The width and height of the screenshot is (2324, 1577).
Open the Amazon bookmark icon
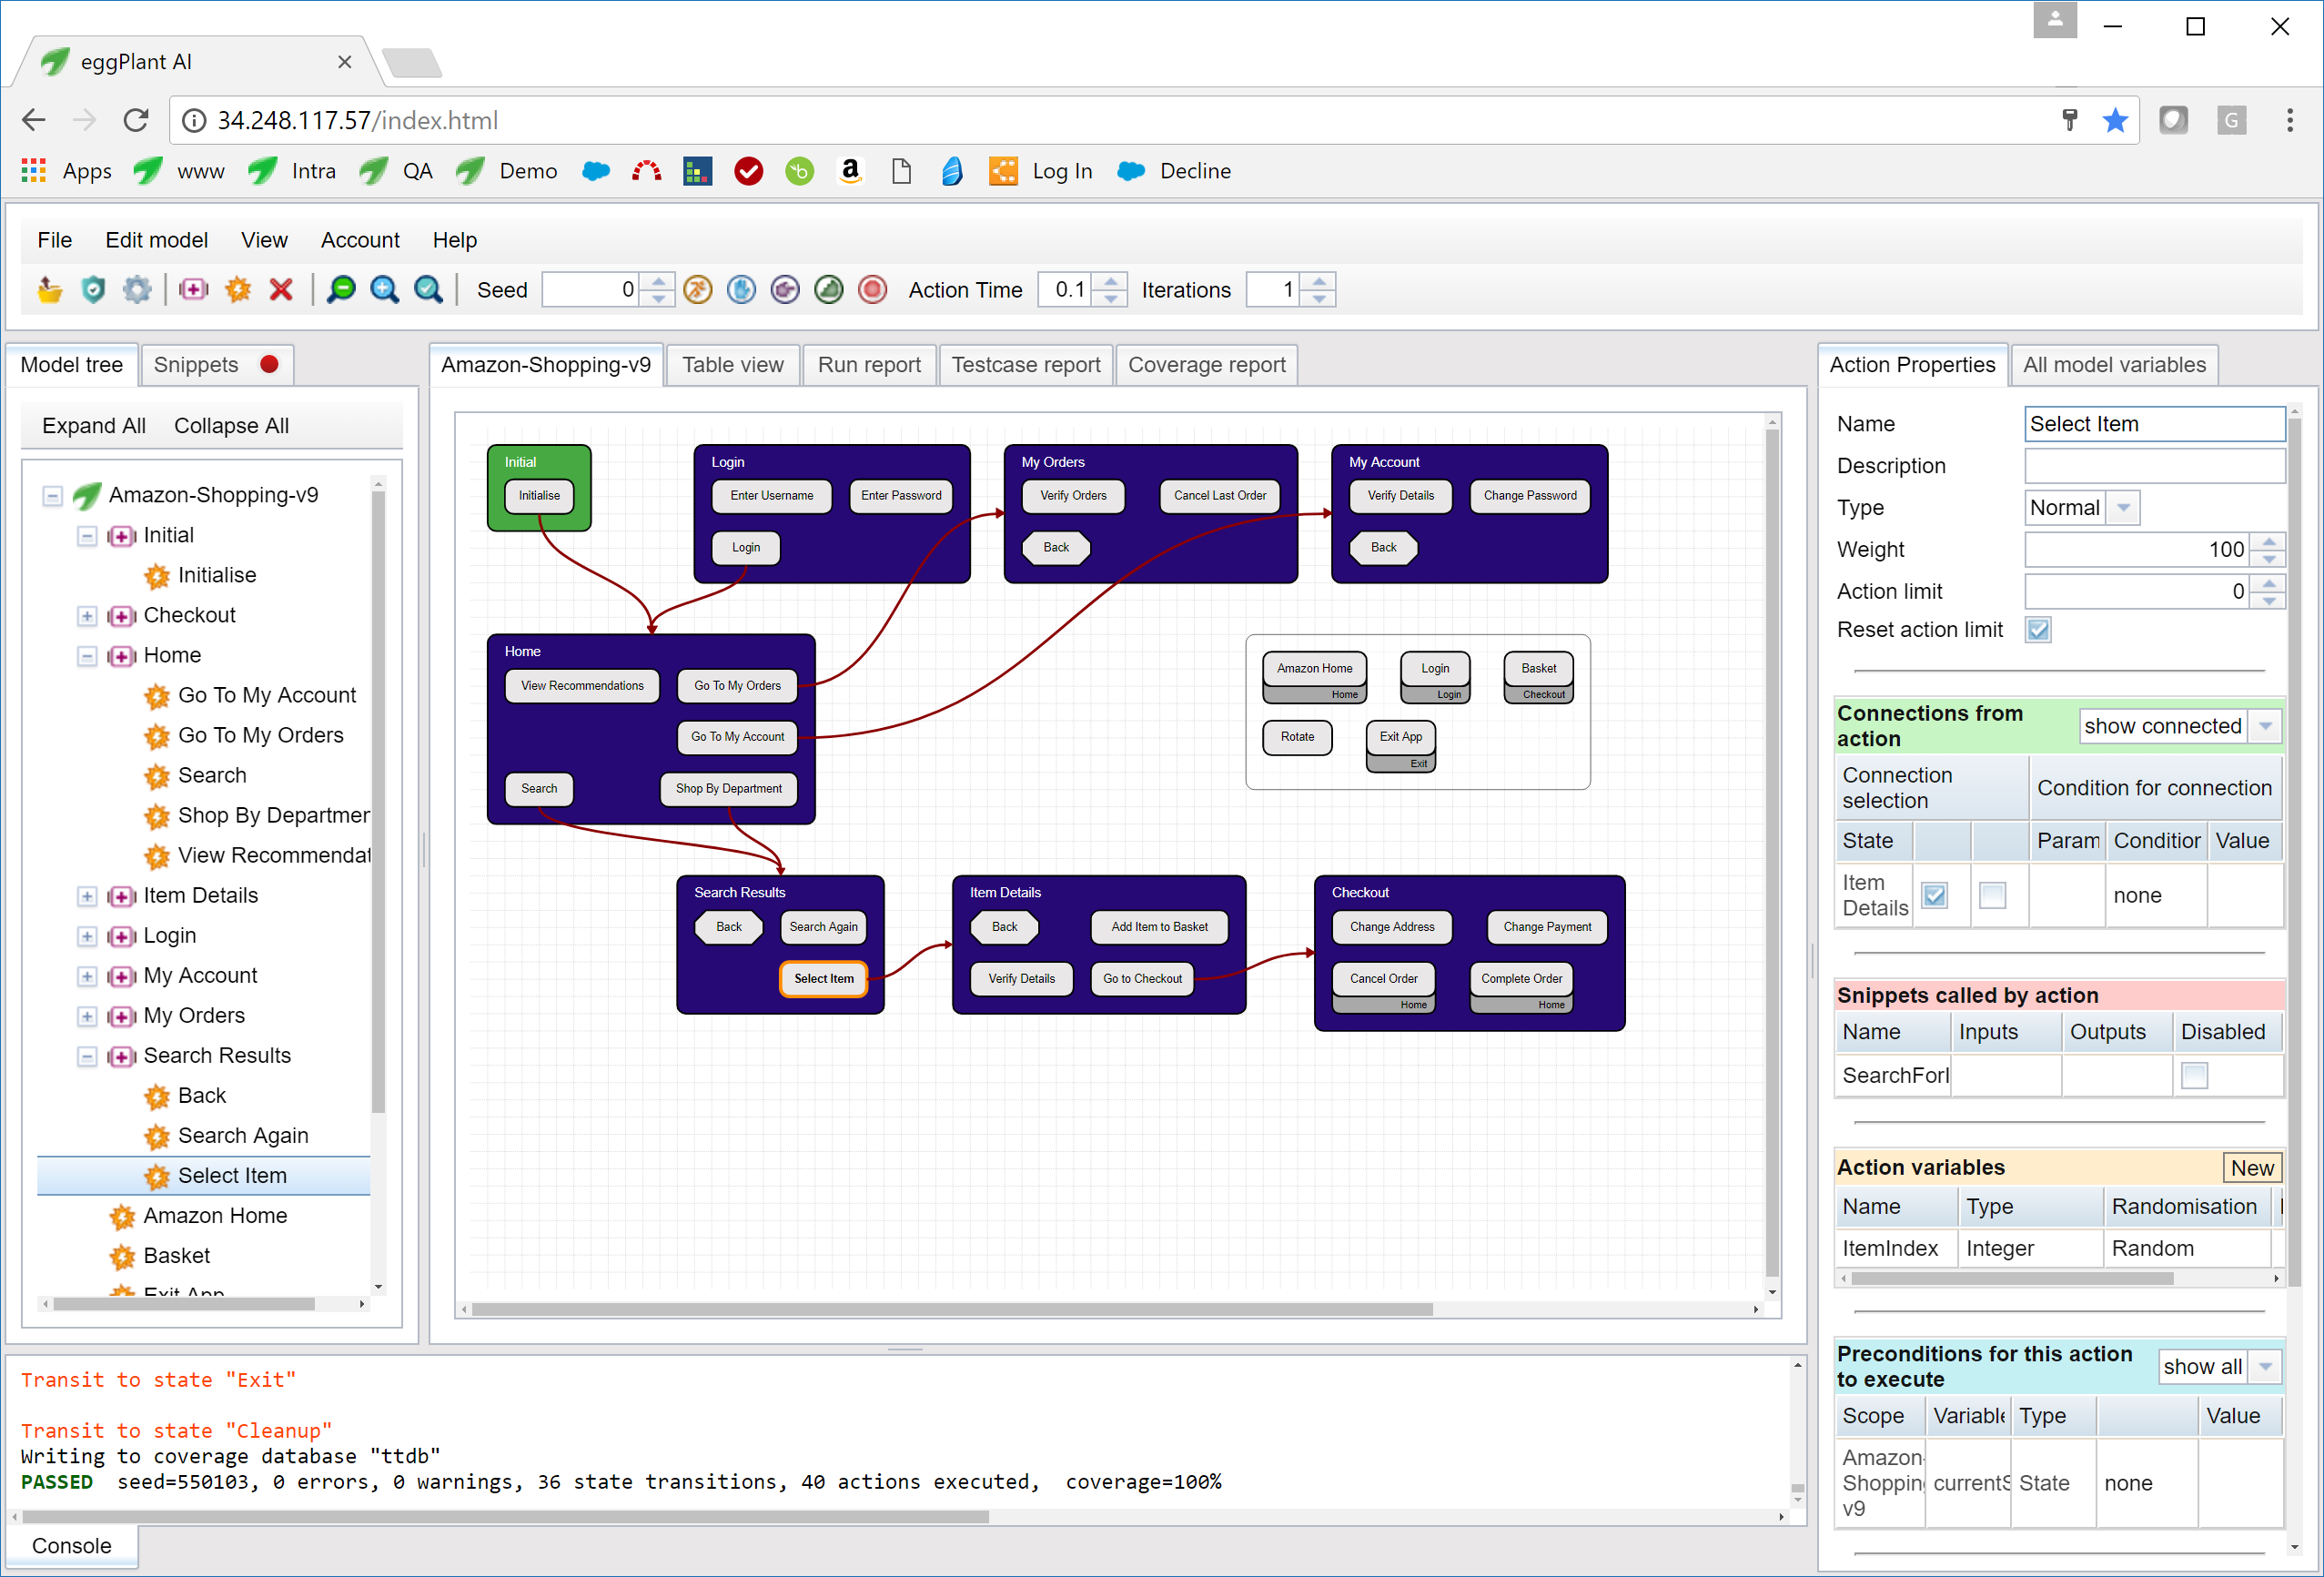(850, 171)
